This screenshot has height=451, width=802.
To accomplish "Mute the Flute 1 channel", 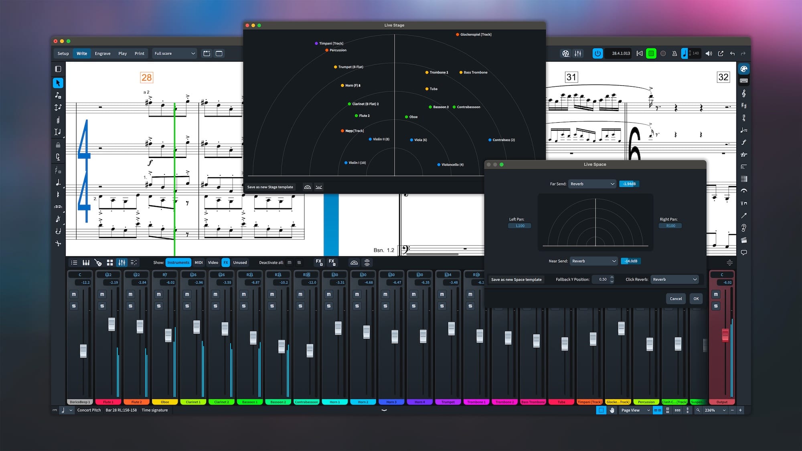I will click(102, 294).
